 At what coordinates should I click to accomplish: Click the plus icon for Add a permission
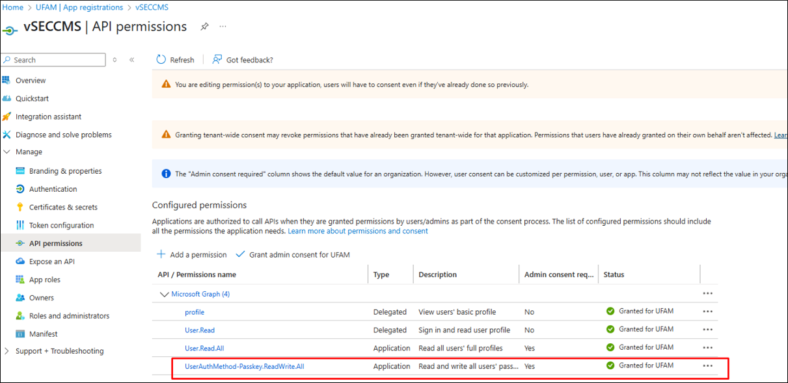(161, 254)
